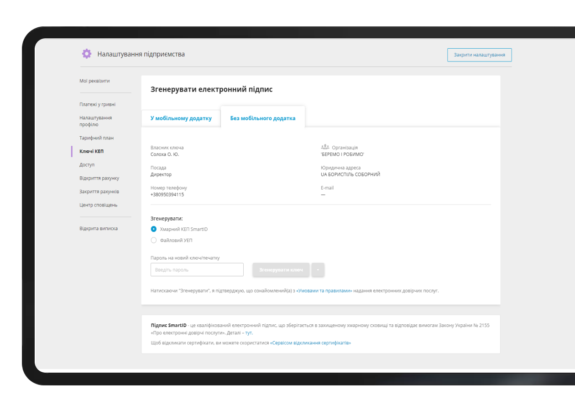Open Мої реквізити in the sidebar
This screenshot has width=575, height=410.
click(x=94, y=81)
